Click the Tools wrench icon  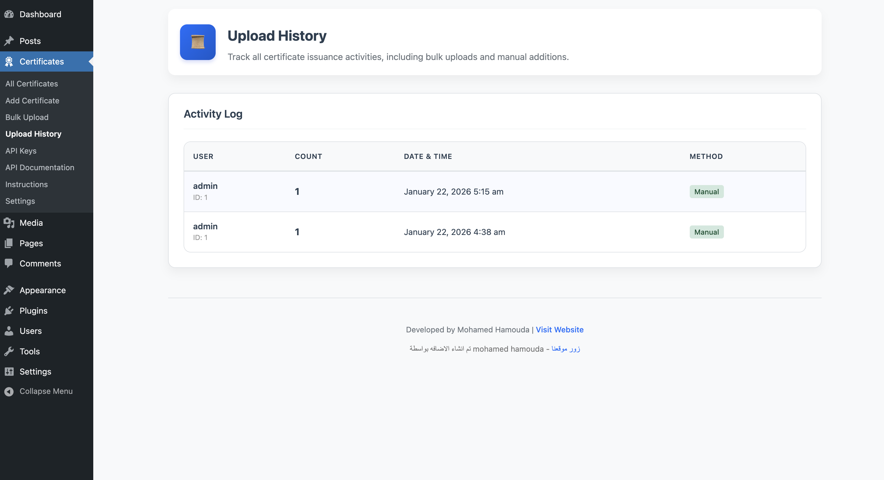pyautogui.click(x=9, y=351)
